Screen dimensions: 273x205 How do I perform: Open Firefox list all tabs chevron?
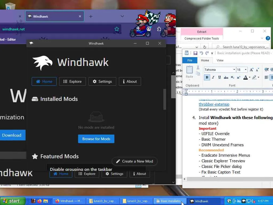122,16
